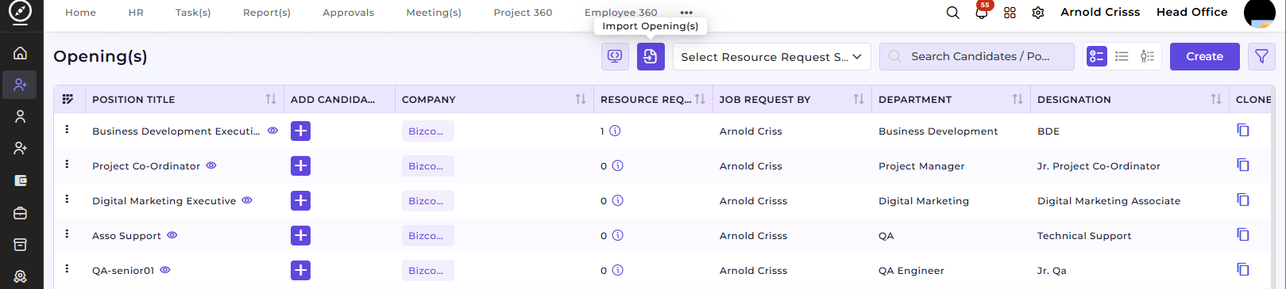The height and width of the screenshot is (289, 1286).
Task: Open the Approvals menu
Action: (348, 13)
